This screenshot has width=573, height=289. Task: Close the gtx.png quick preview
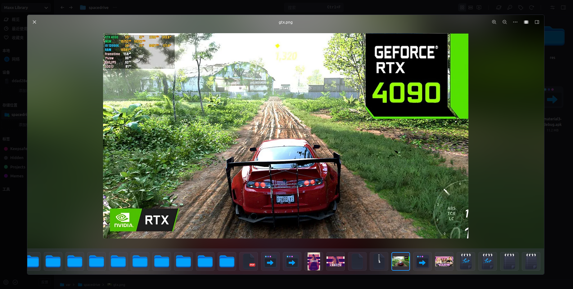[x=34, y=22]
